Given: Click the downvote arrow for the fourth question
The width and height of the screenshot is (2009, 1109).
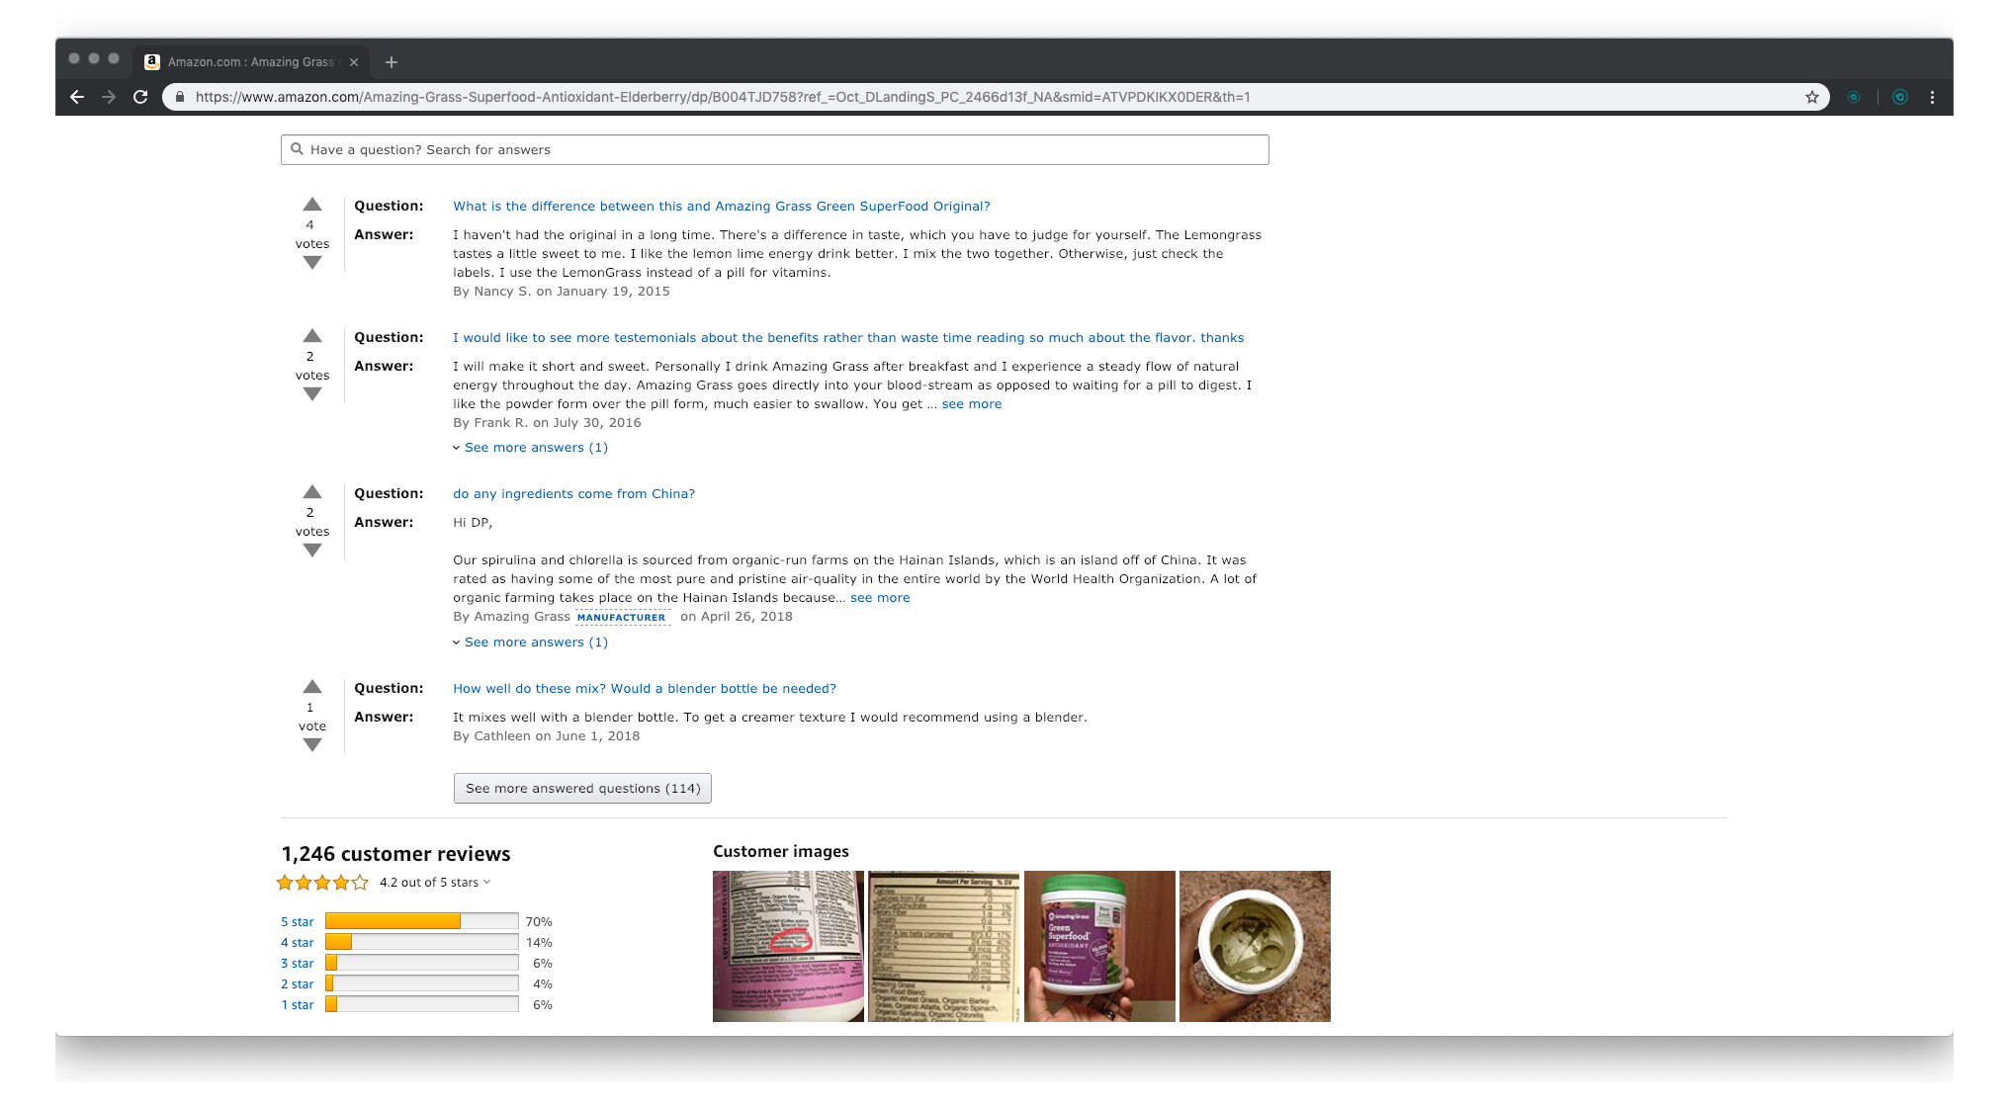Looking at the screenshot, I should [311, 744].
